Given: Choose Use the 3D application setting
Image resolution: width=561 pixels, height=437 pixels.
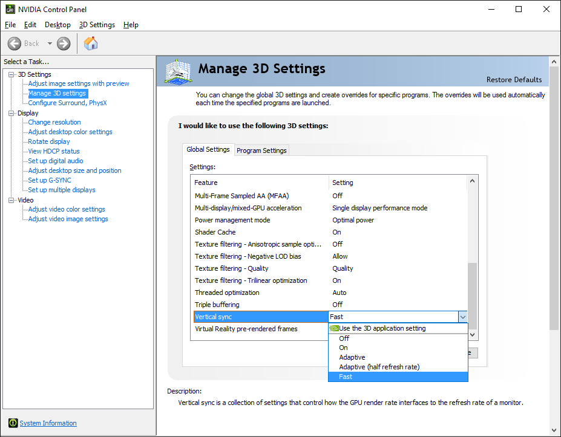Looking at the screenshot, I should tap(382, 328).
